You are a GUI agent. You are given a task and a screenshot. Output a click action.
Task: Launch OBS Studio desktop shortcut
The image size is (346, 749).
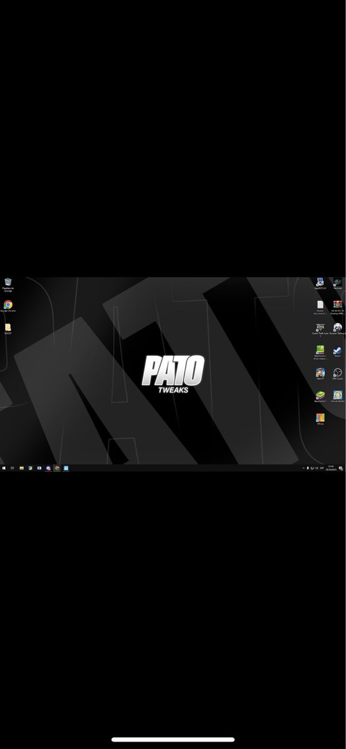pyautogui.click(x=337, y=374)
